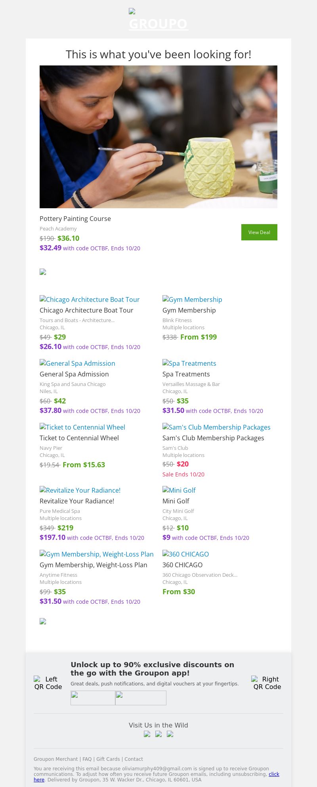Open the pottery painting hero image
This screenshot has width=317, height=787.
click(x=158, y=137)
